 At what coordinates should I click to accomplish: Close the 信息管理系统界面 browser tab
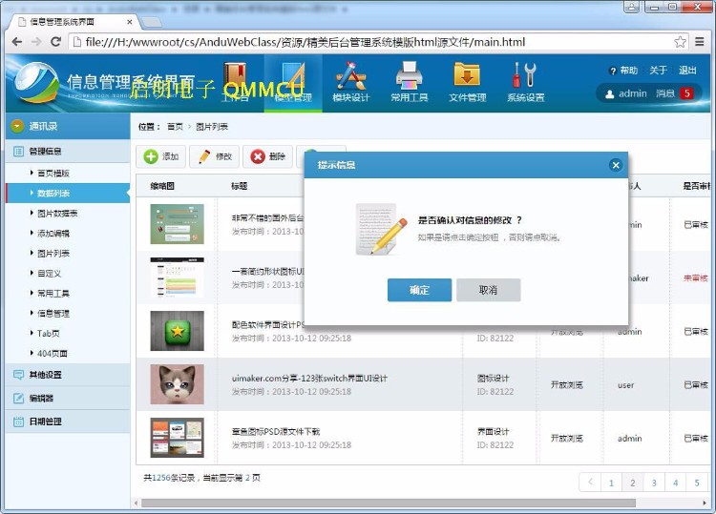[130, 22]
